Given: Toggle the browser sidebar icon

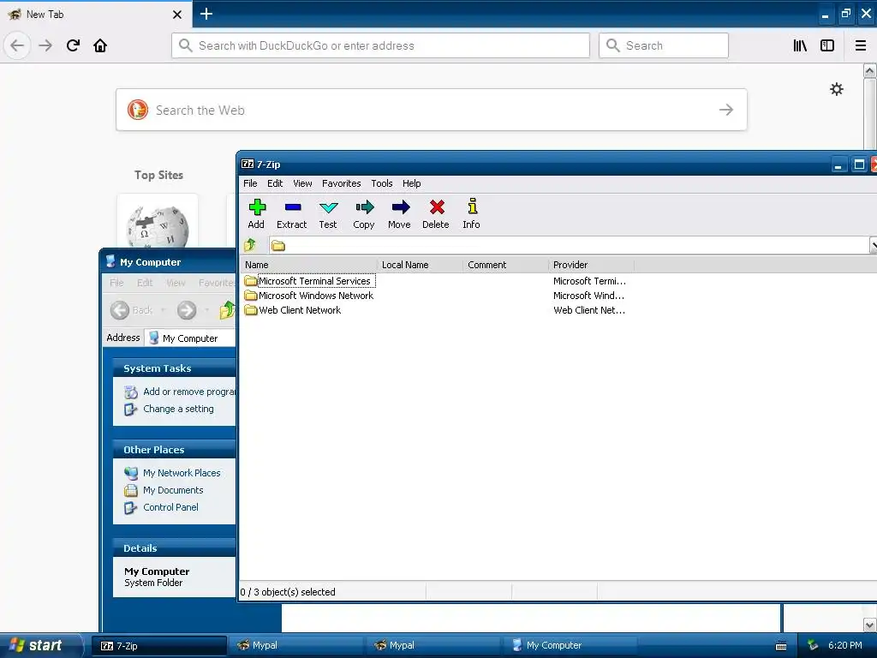Looking at the screenshot, I should point(827,45).
